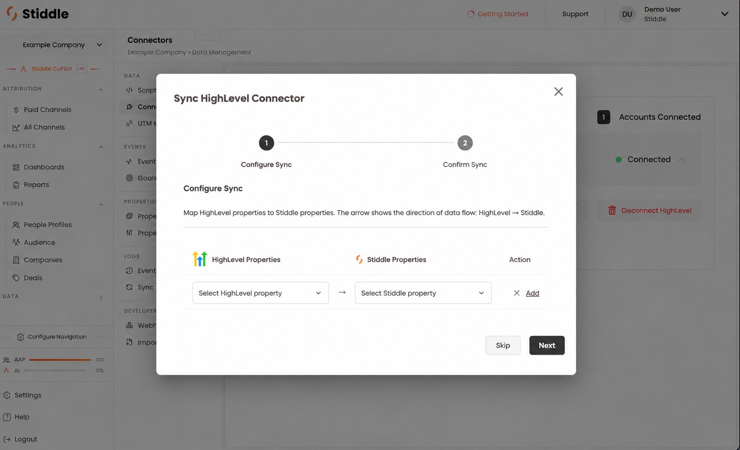Screen dimensions: 740x450
Task: Open the Select HighLevel property dropdown
Action: (260, 293)
